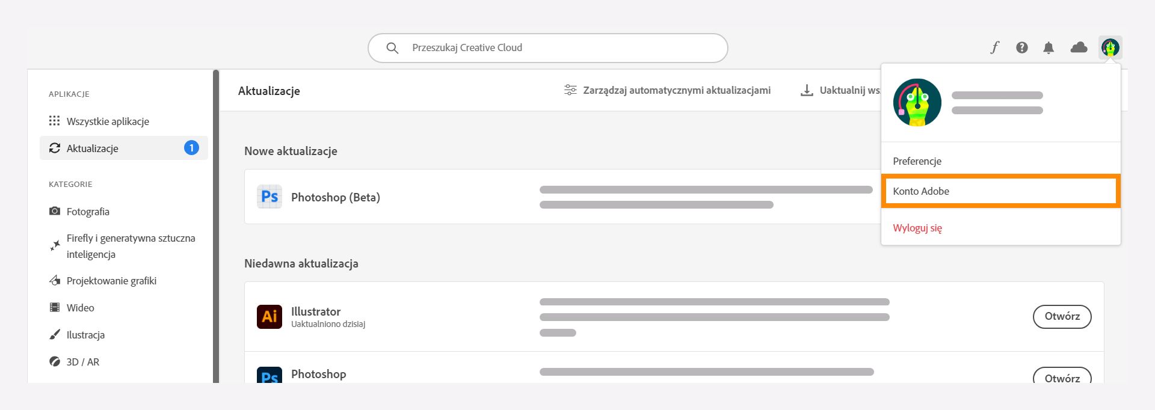Screen dimensions: 1155x410
Task: Click the profile avatar in the top bar
Action: click(x=1110, y=47)
